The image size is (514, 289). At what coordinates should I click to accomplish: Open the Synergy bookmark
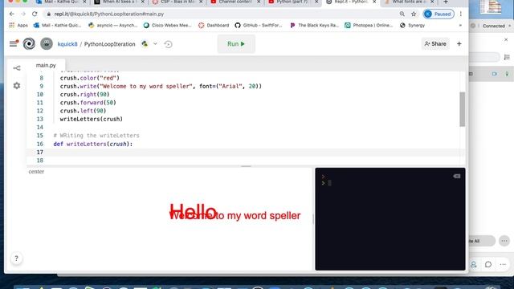[x=412, y=25]
